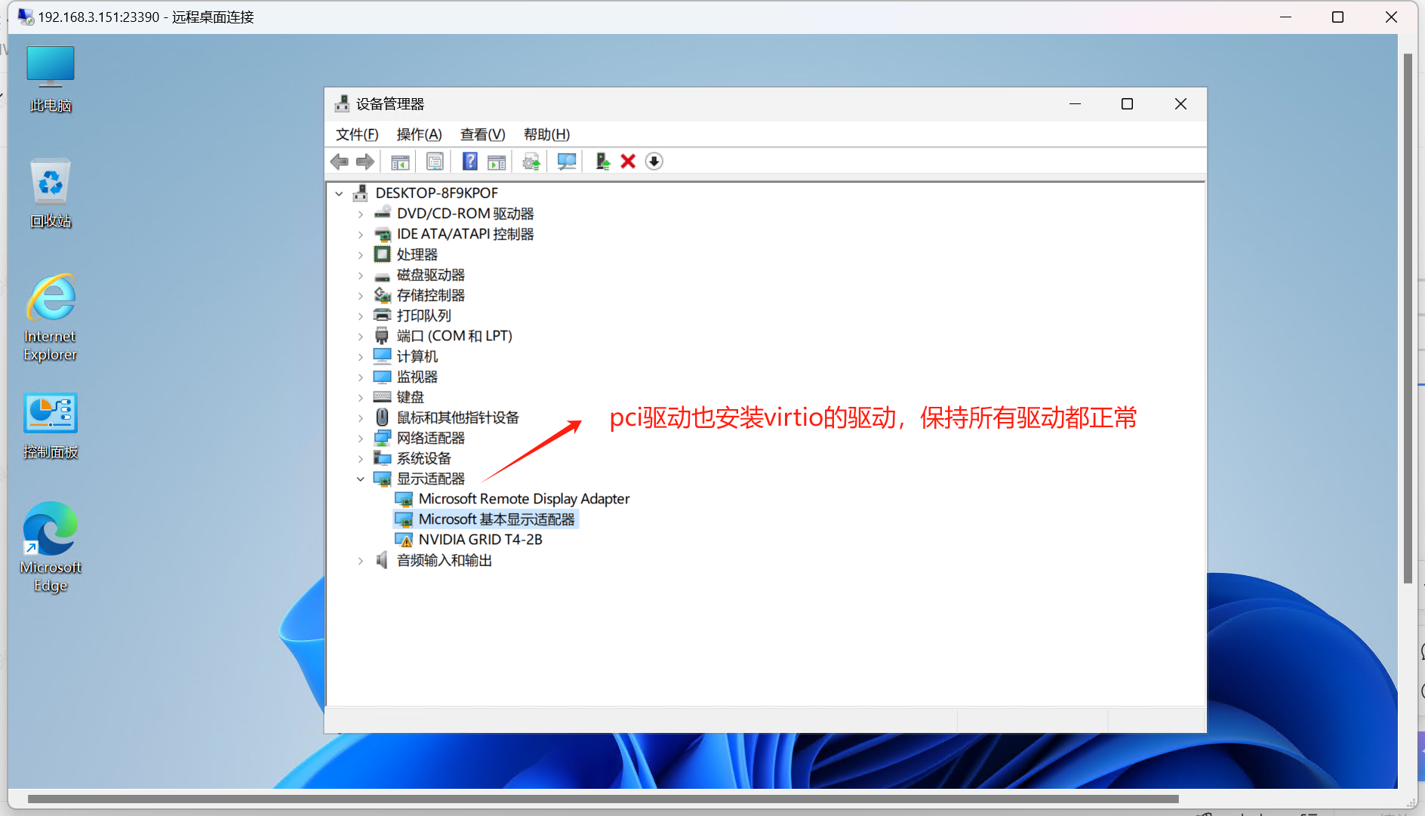The height and width of the screenshot is (816, 1425).
Task: Maximize the 设备管理器 window
Action: point(1128,104)
